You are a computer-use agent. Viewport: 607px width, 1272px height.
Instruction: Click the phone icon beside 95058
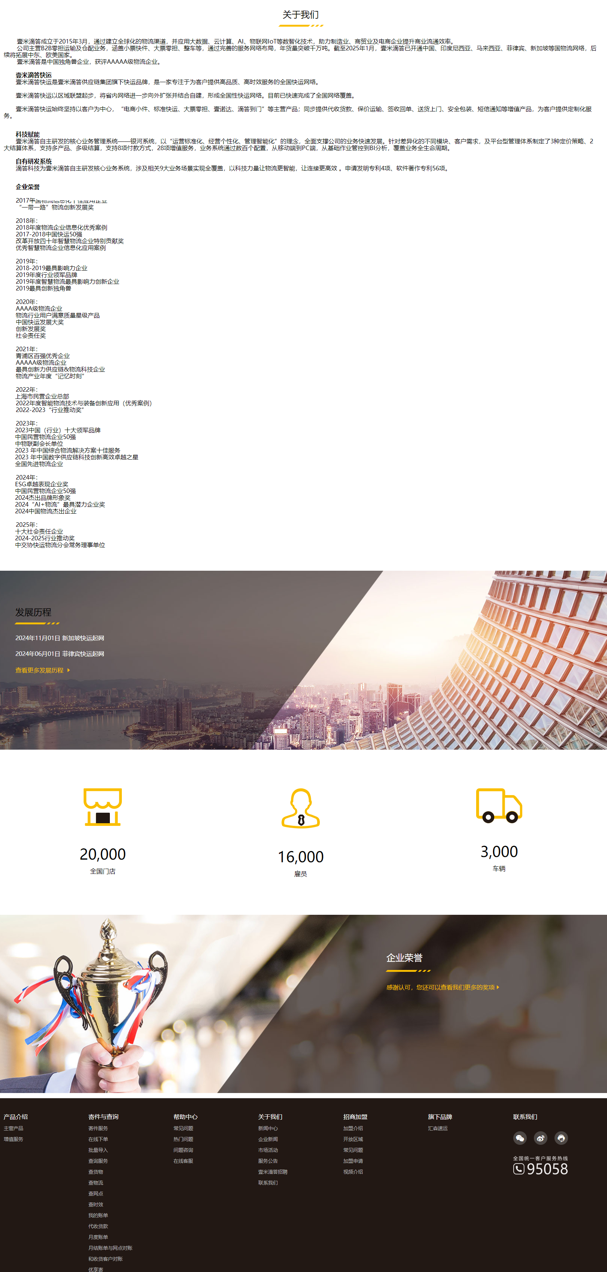[x=518, y=1169]
